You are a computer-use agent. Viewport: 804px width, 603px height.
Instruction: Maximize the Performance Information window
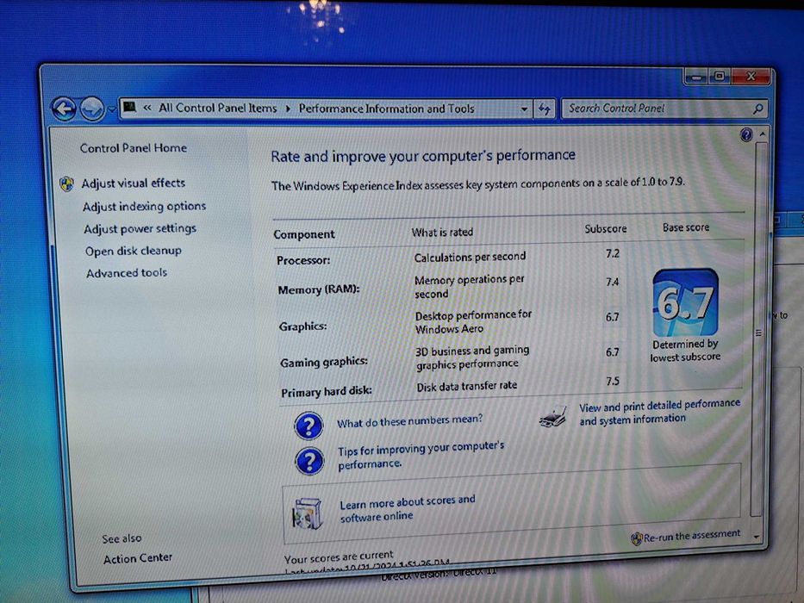[x=720, y=77]
